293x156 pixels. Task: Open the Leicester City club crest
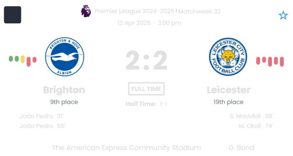pyautogui.click(x=228, y=57)
